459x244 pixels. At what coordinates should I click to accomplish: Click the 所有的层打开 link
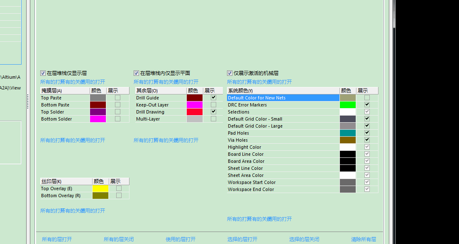pos(57,239)
